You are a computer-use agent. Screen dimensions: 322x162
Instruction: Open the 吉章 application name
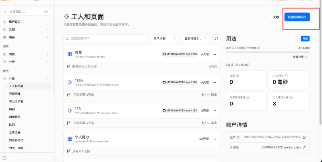tap(78, 52)
